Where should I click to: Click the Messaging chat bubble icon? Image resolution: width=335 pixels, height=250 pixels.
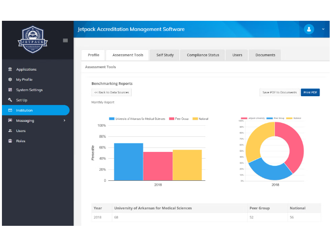pyautogui.click(x=10, y=120)
